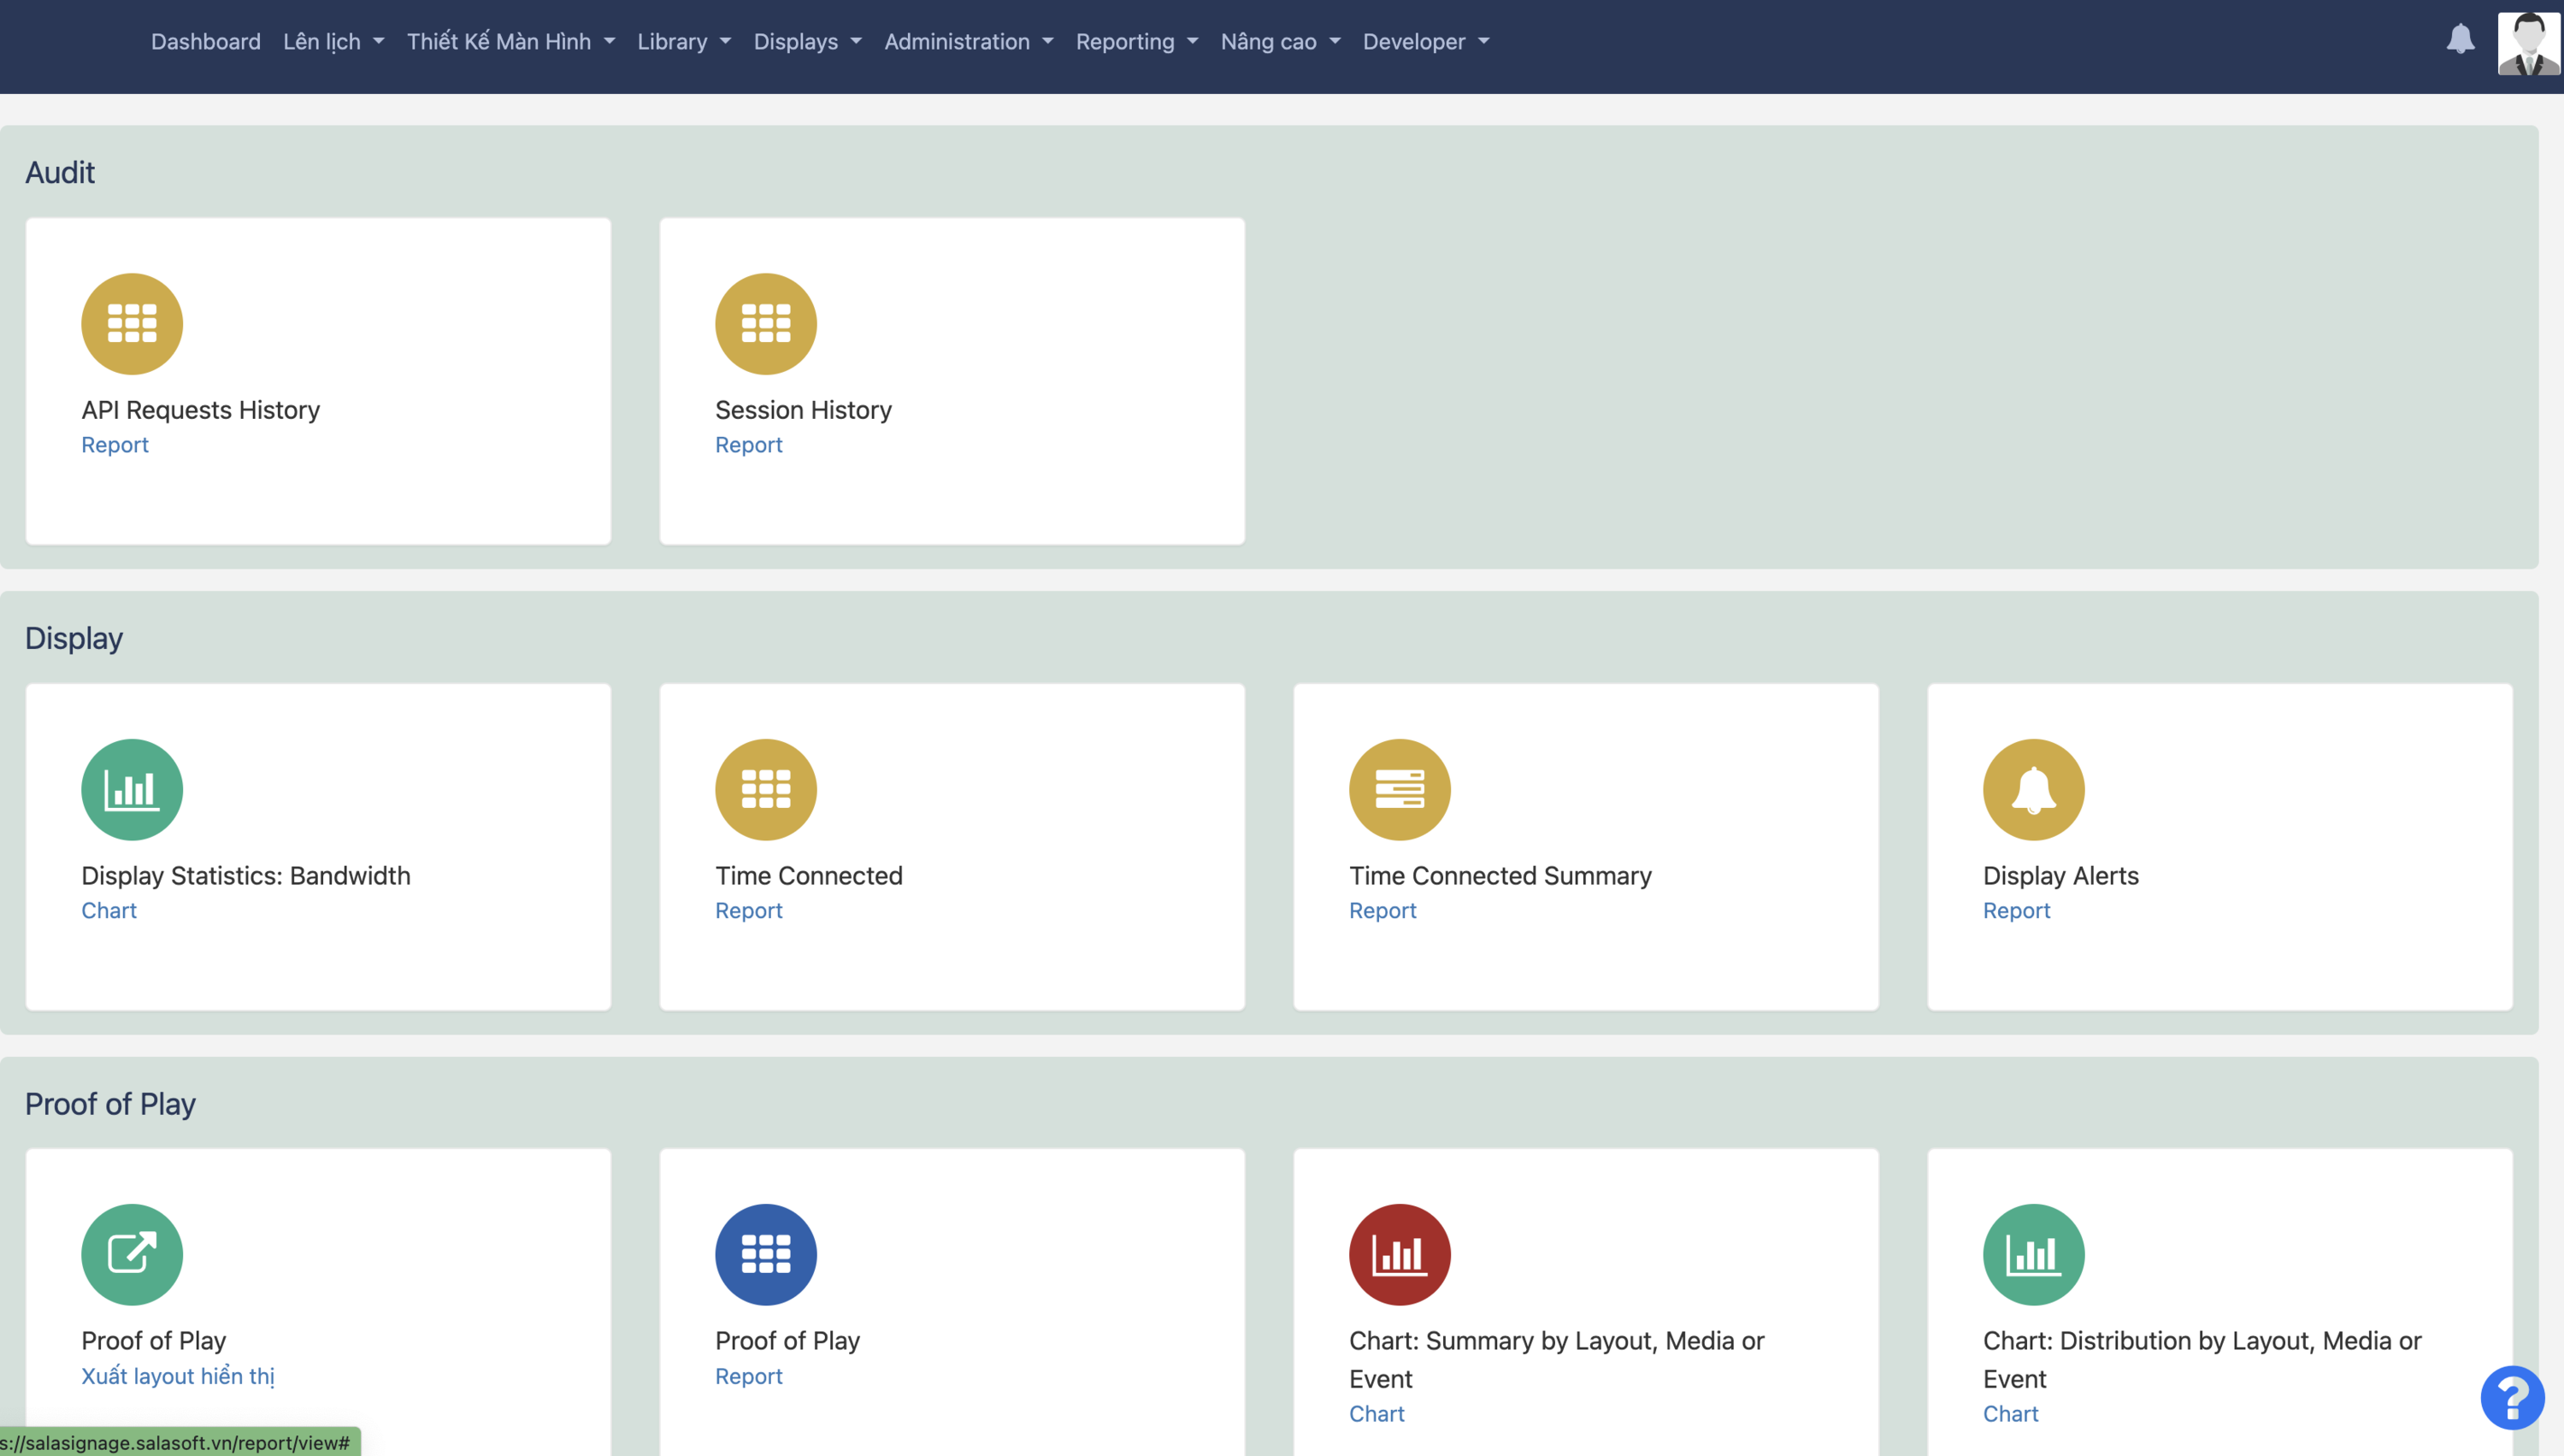Open the Reporting dropdown menu
This screenshot has height=1456, width=2564.
(x=1136, y=42)
